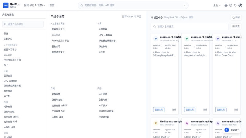
Task: Click 创建实例 on the DeepSeek TensorRT card
Action: [x=190, y=110]
